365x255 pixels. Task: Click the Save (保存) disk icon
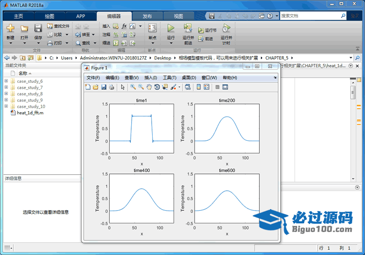[x=38, y=28]
